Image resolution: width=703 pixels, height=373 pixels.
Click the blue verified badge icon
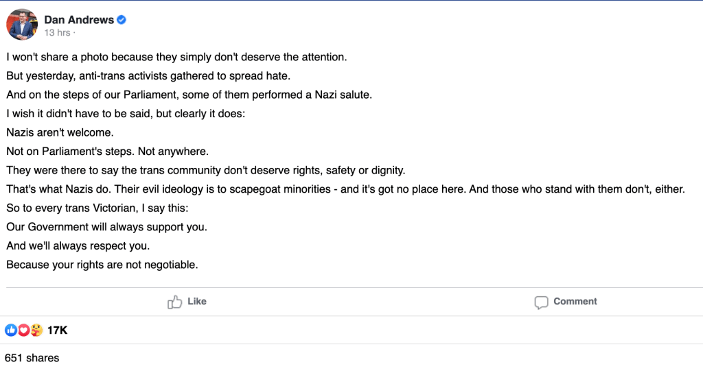tap(122, 20)
